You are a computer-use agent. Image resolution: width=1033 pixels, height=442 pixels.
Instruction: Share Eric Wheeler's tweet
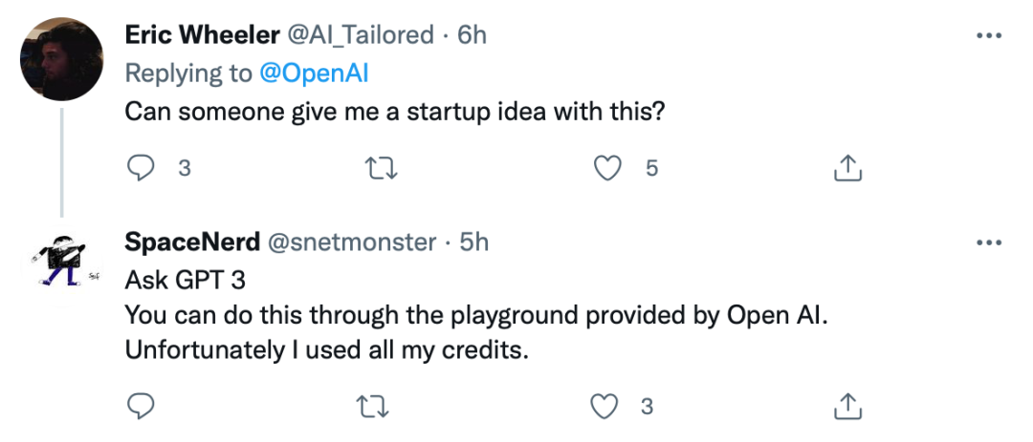(847, 169)
